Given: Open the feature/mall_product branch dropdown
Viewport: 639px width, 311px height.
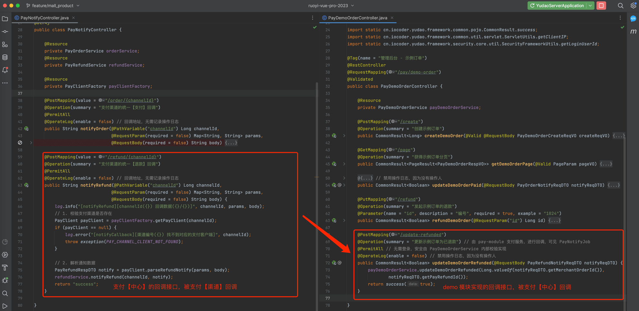Looking at the screenshot, I should coord(53,5).
